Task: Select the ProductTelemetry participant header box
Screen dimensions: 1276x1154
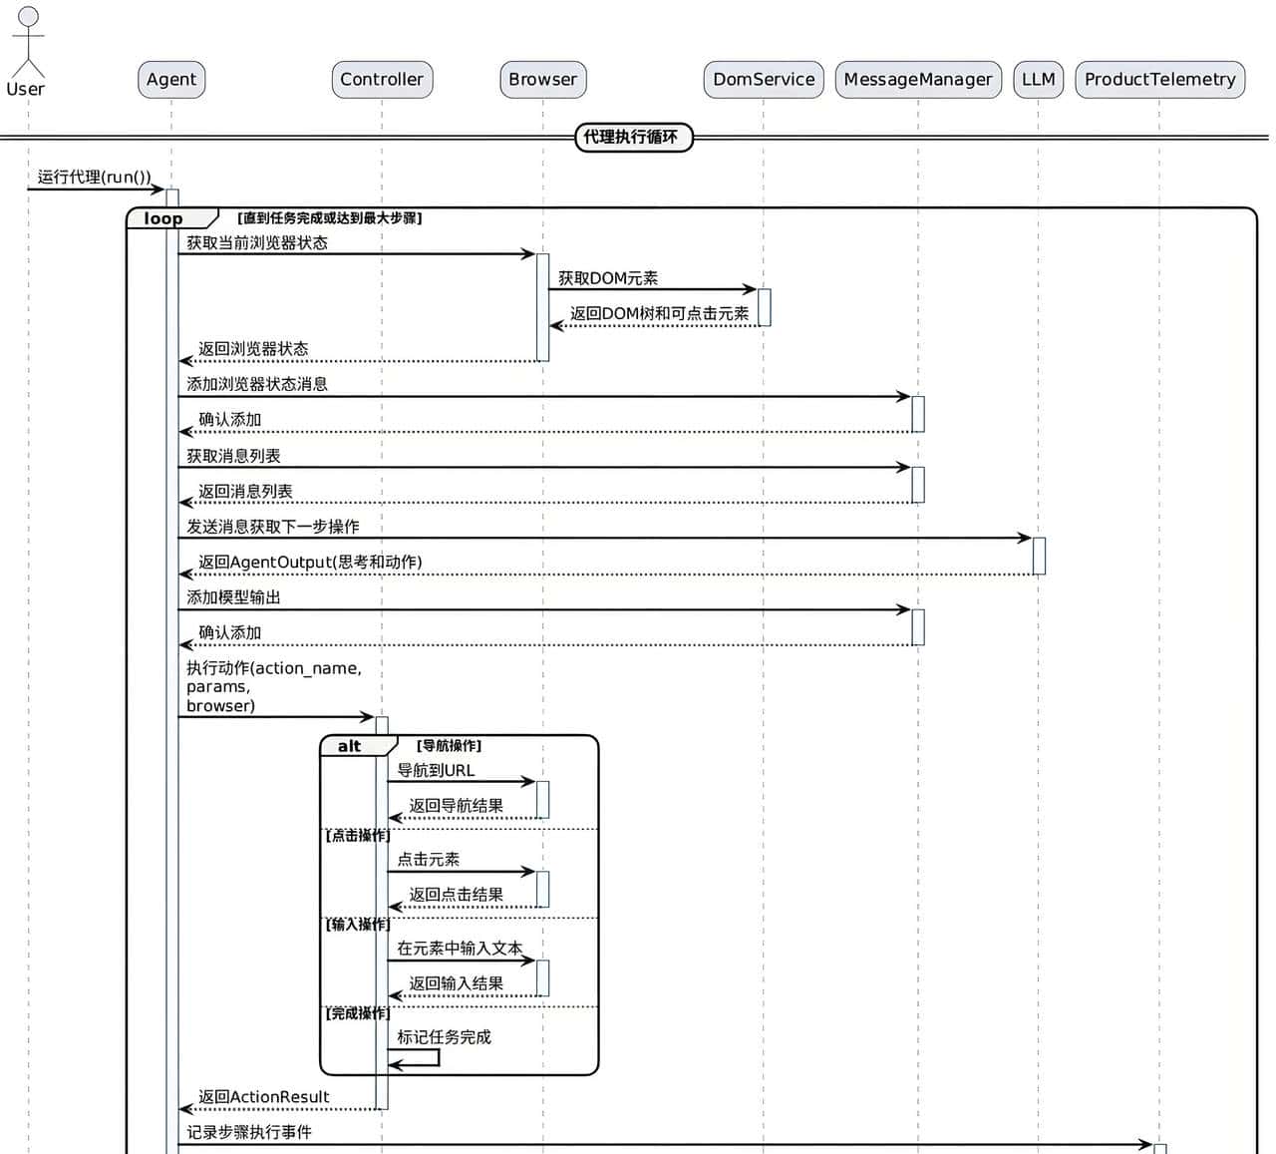Action: click(x=1159, y=79)
